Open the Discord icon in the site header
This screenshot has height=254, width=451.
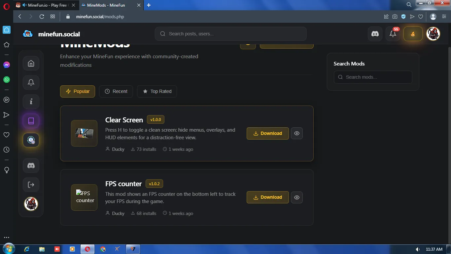coord(375,34)
